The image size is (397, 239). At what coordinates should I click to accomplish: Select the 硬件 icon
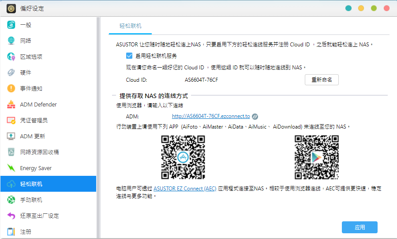coord(11,72)
